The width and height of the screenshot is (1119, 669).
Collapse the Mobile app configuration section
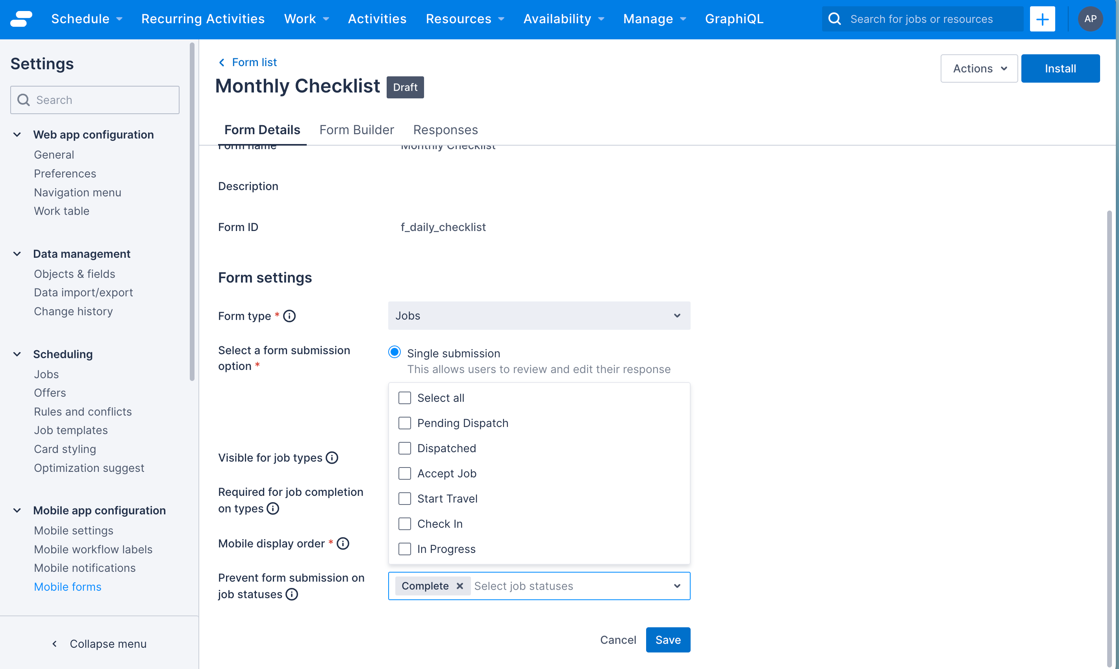(x=17, y=510)
